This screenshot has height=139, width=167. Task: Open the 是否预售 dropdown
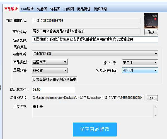click(50, 71)
